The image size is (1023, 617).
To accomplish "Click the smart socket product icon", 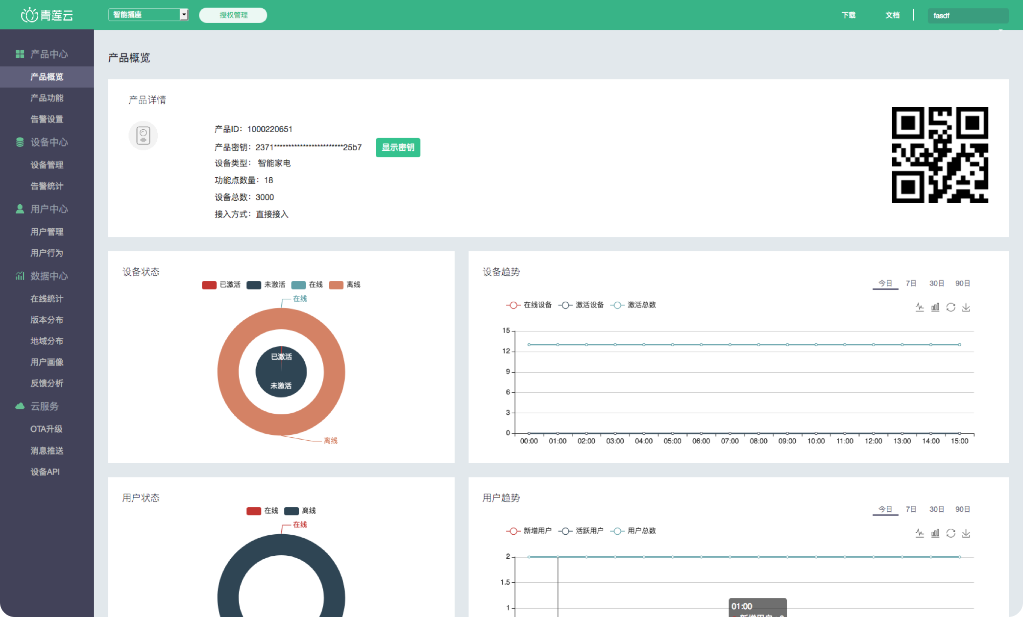I will (x=143, y=136).
